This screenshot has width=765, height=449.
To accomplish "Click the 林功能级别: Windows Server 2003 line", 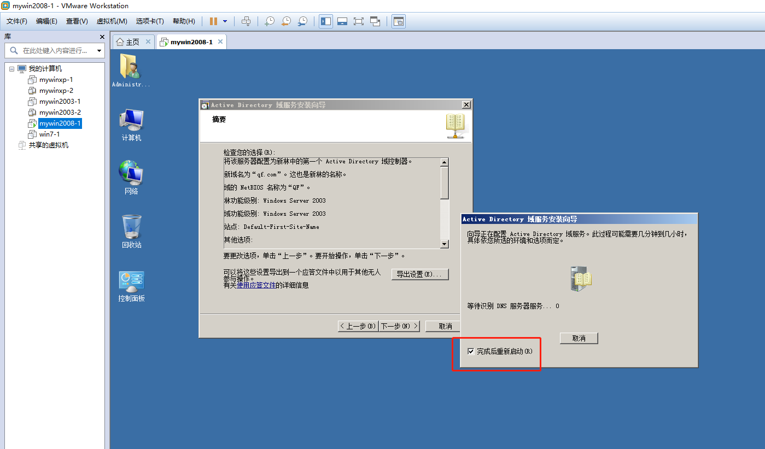I will (x=275, y=200).
